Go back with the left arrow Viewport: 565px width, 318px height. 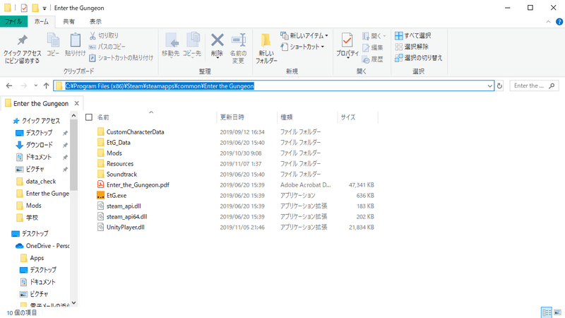[9, 86]
